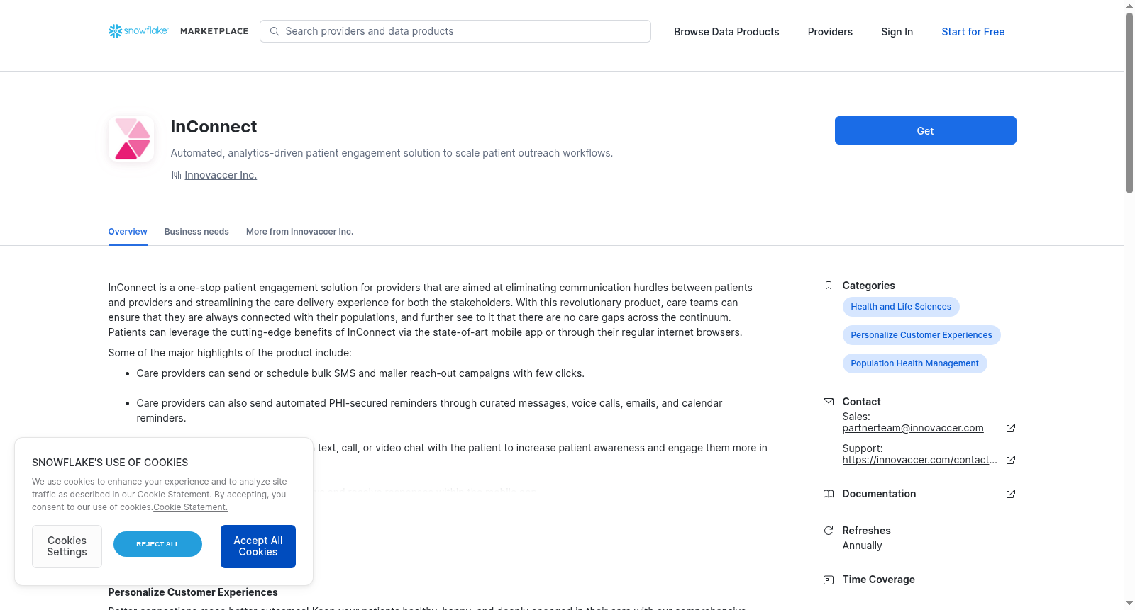Select the Personalize Customer Experiences category chip
Image resolution: width=1135 pixels, height=610 pixels.
click(x=921, y=335)
